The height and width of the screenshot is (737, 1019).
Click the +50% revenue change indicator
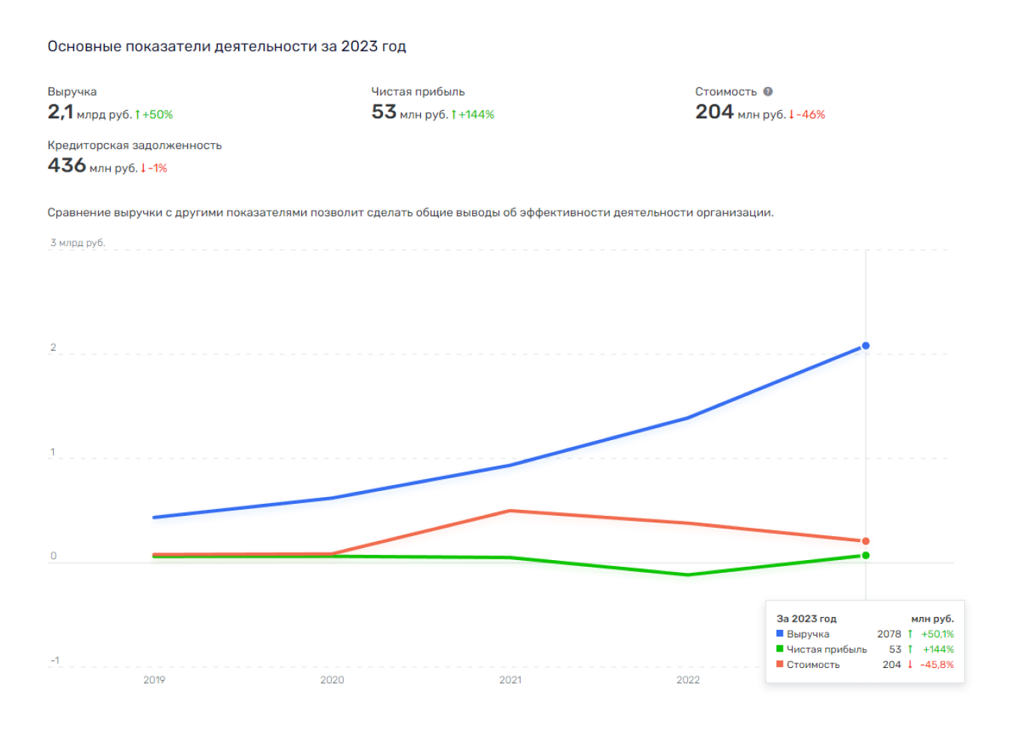pyautogui.click(x=154, y=115)
